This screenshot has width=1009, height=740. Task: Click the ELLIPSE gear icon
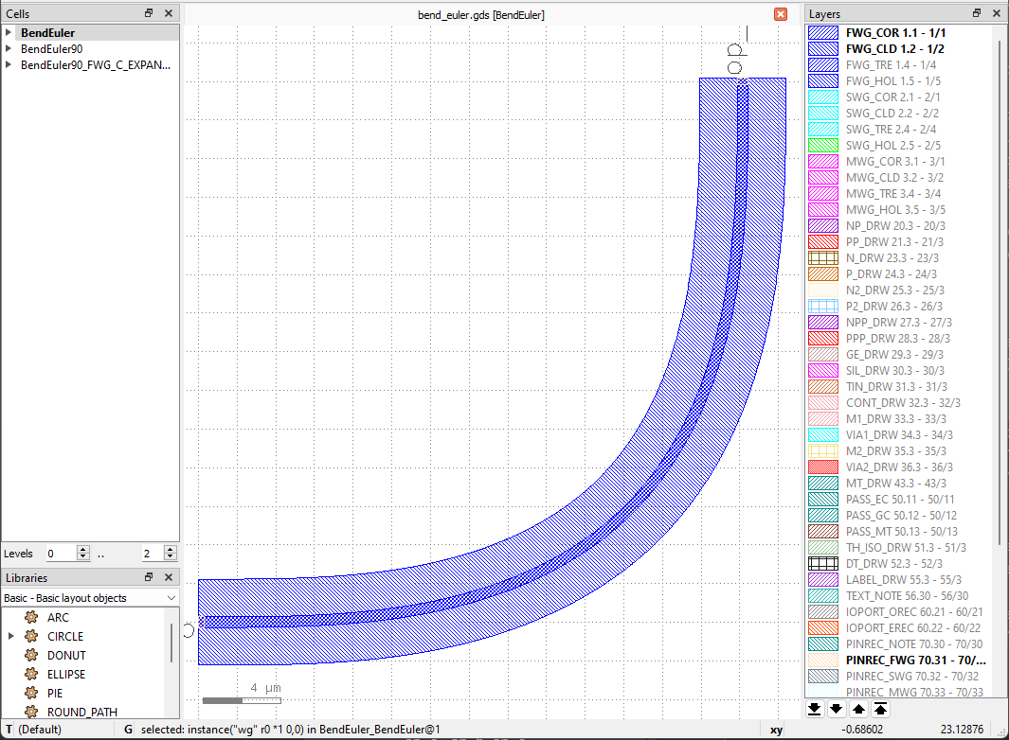point(31,675)
